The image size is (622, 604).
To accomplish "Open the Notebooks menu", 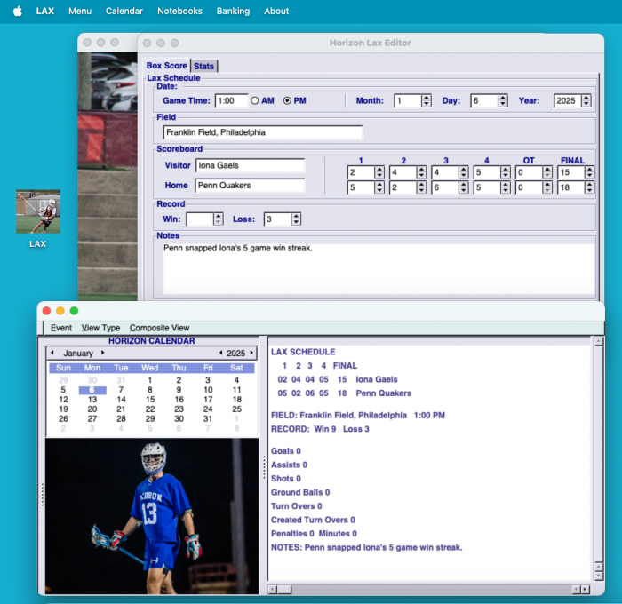I will click(x=179, y=12).
